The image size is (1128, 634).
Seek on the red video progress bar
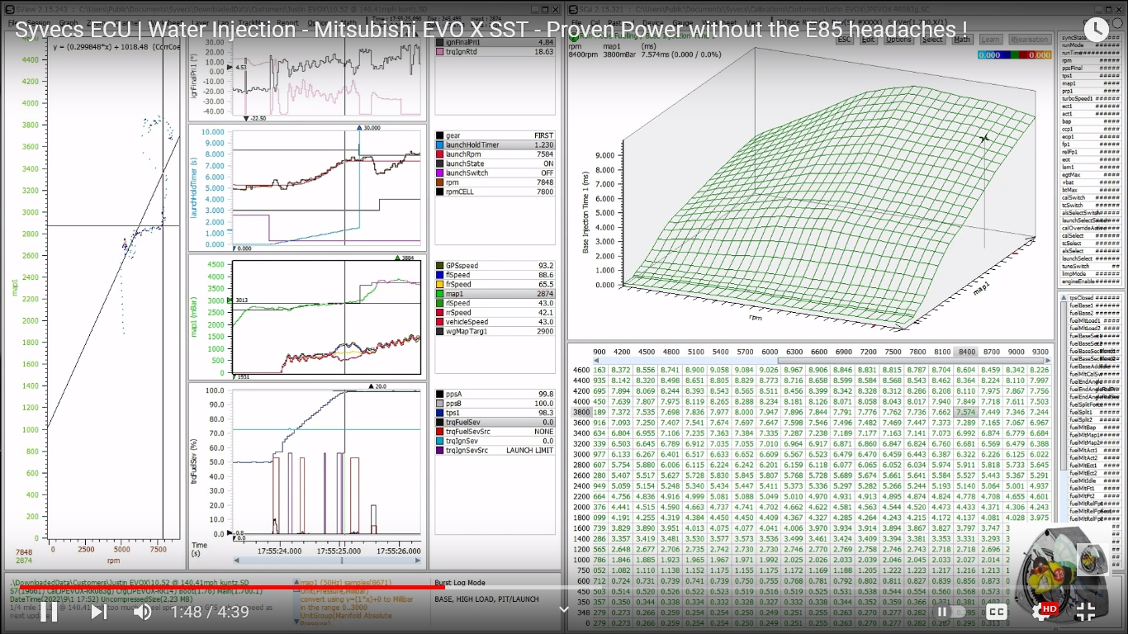tap(248, 589)
